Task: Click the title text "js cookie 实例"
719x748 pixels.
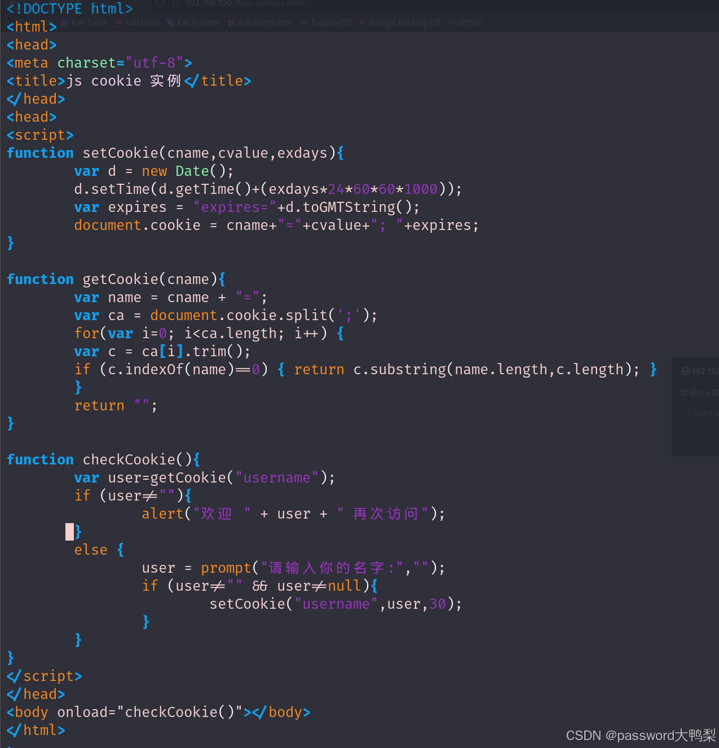Action: coord(123,81)
